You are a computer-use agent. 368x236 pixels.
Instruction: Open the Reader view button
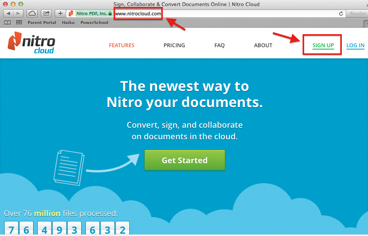(x=358, y=13)
